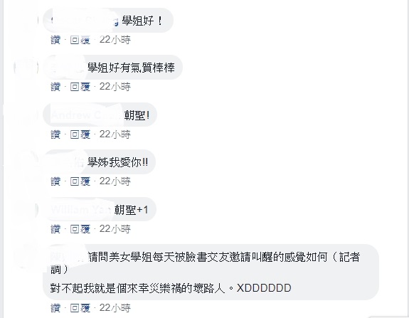Reply to the 學姐好！ comment
Image resolution: width=409 pixels, height=318 pixels.
click(80, 40)
